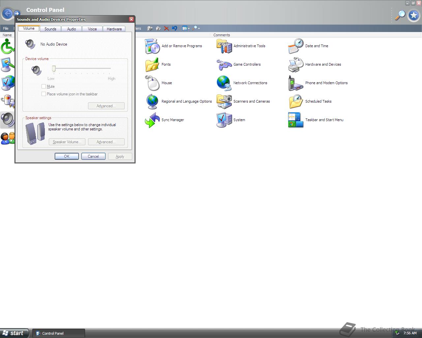Click Control Panel taskbar button
This screenshot has width=422, height=338.
59,333
